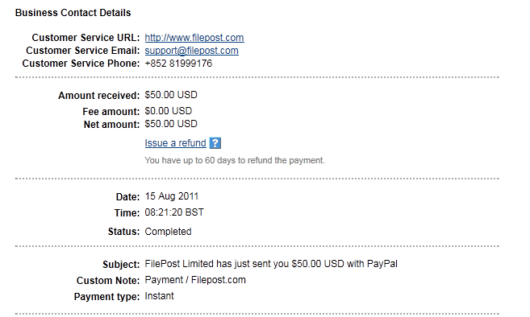Click the Instant payment type value
Image resolution: width=530 pixels, height=317 pixels.
(159, 296)
